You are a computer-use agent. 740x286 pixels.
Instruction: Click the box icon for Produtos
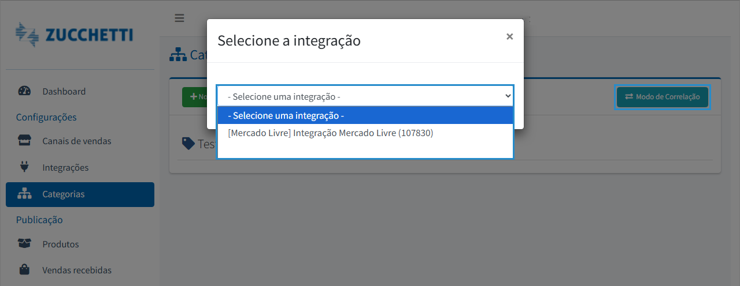tap(24, 244)
